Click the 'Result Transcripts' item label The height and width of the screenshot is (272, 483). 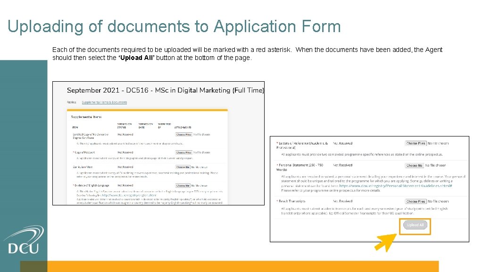click(x=291, y=201)
